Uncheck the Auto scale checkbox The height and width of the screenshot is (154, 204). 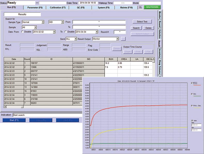(192, 121)
